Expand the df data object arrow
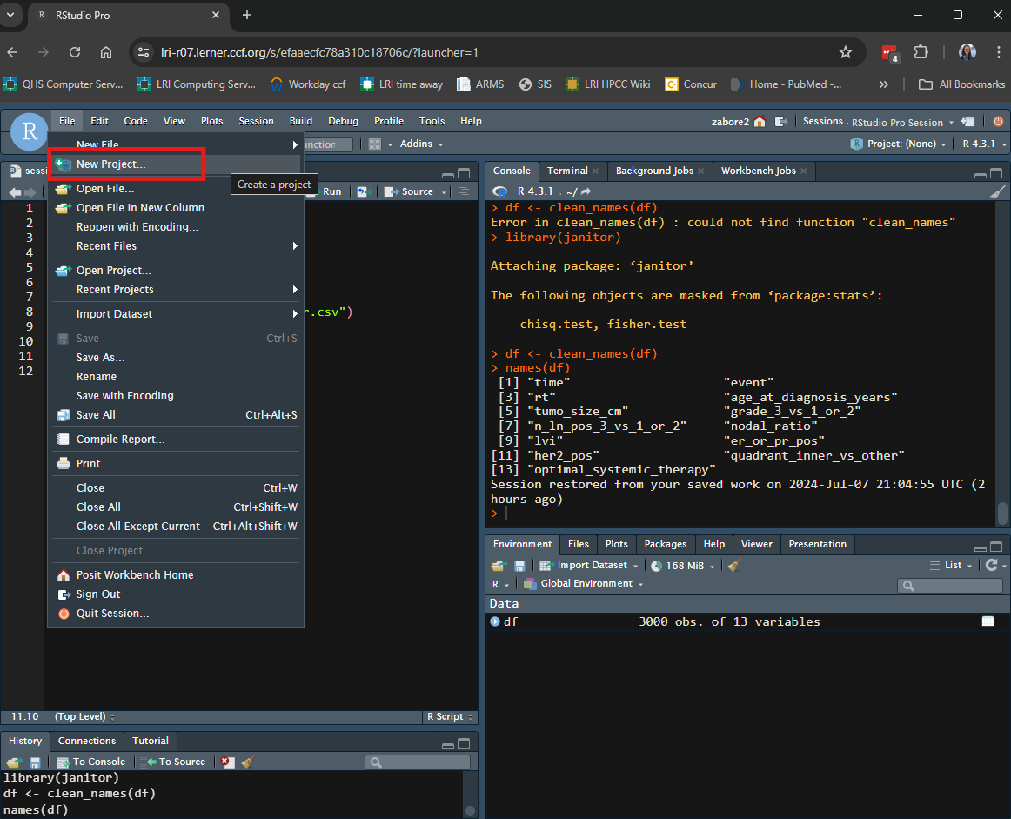 [x=494, y=621]
